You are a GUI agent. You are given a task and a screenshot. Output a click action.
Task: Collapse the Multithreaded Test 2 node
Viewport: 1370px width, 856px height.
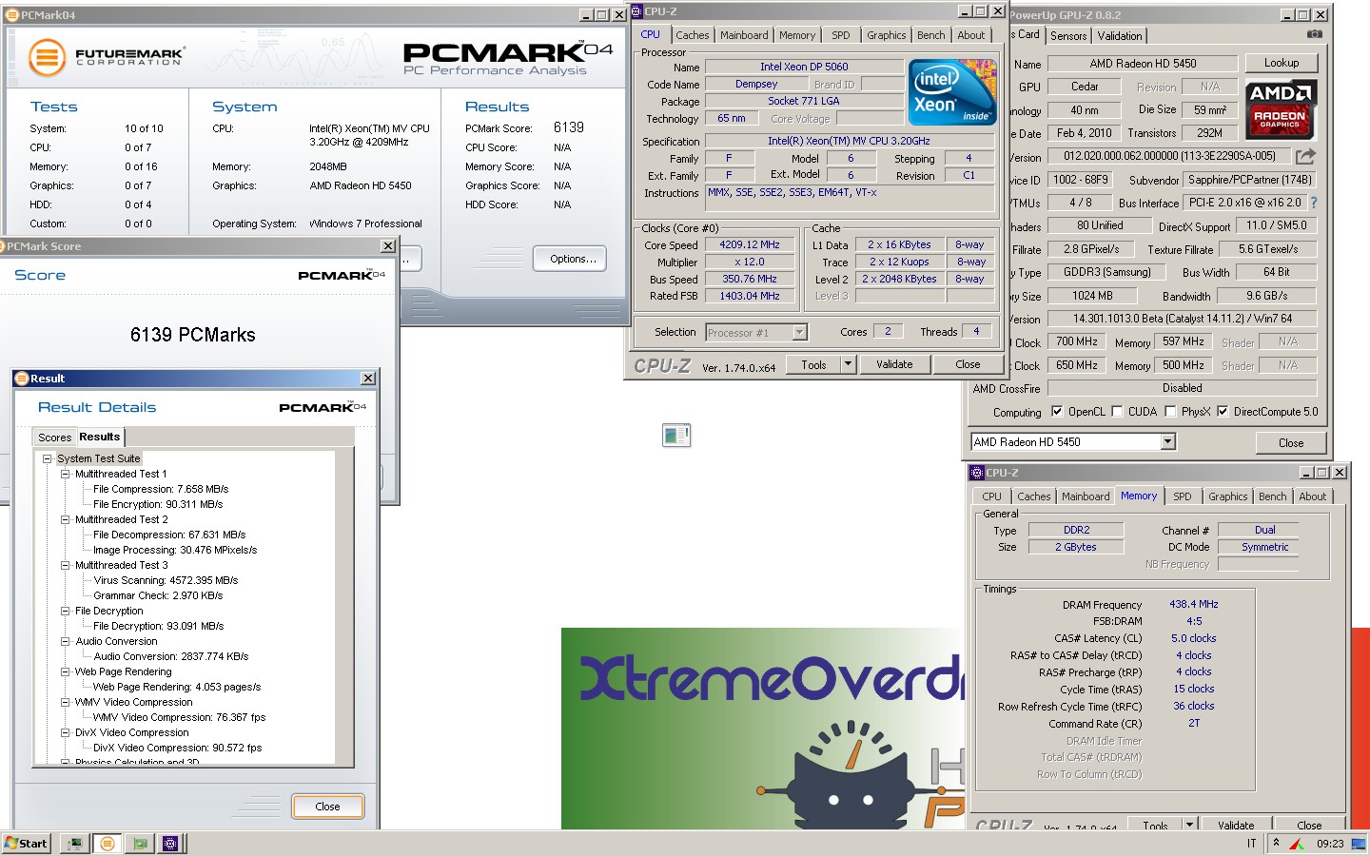(x=65, y=519)
